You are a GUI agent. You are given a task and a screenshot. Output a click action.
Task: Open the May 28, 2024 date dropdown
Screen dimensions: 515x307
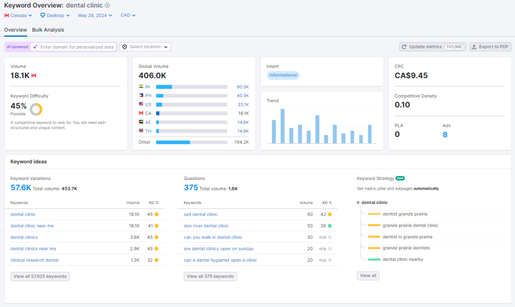pos(95,15)
